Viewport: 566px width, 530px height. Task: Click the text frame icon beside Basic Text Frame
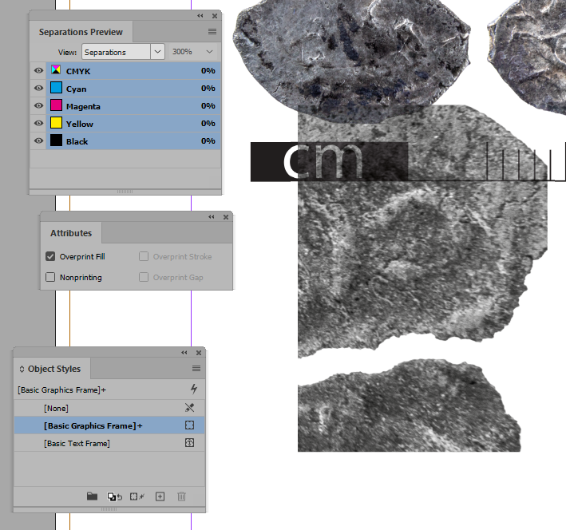click(189, 443)
